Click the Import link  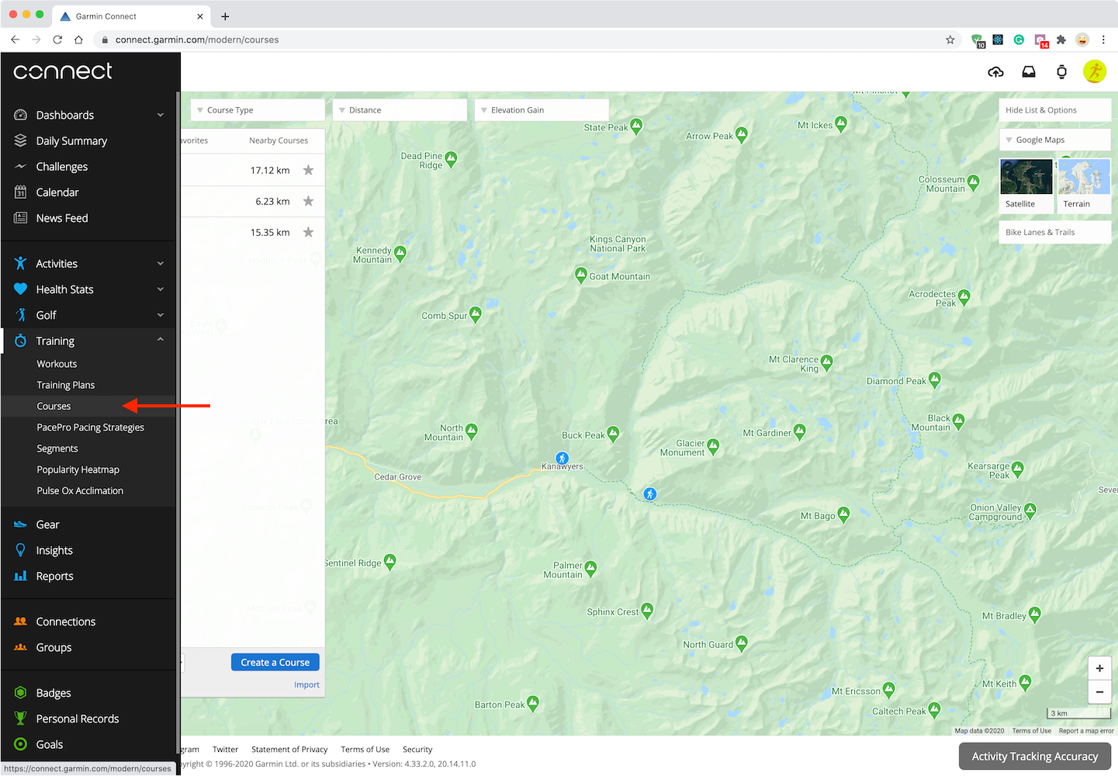(306, 684)
